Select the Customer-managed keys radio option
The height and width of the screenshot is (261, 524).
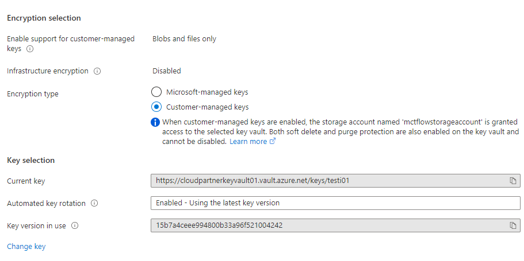pyautogui.click(x=156, y=107)
